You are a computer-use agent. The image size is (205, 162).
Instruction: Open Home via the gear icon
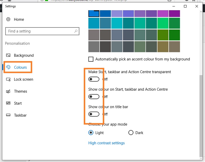click(x=8, y=19)
